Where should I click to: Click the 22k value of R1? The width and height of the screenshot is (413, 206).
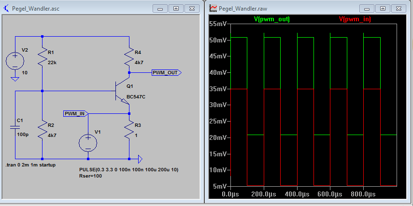tap(52, 63)
